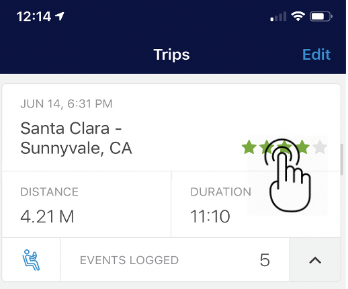Tap the Duration 11:10 cell

click(256, 204)
